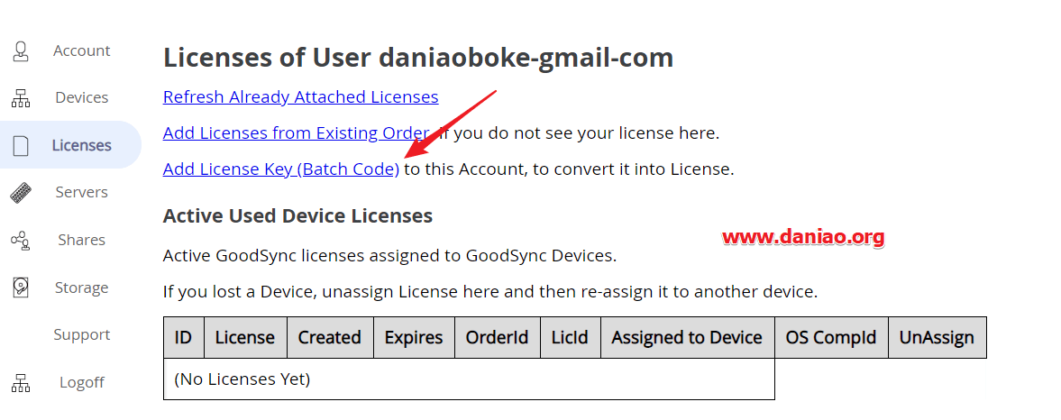Click the Expires column header
The height and width of the screenshot is (420, 1061).
coord(414,337)
